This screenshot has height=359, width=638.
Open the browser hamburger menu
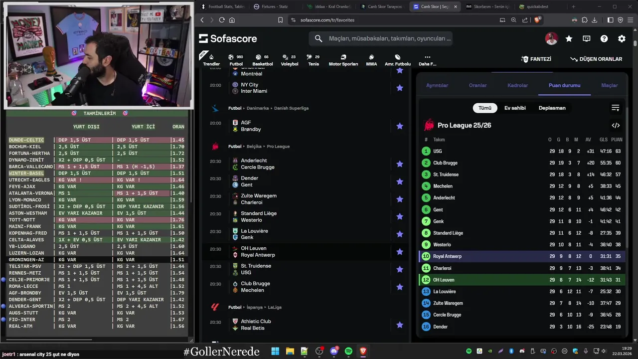630,20
